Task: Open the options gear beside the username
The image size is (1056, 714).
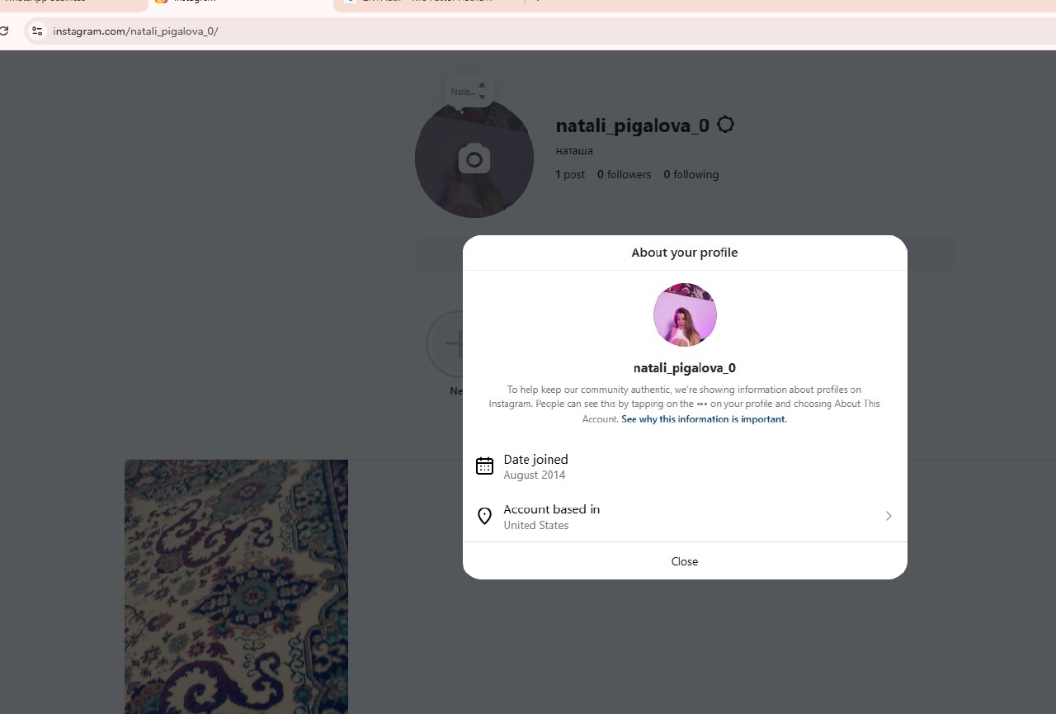Action: pyautogui.click(x=726, y=125)
